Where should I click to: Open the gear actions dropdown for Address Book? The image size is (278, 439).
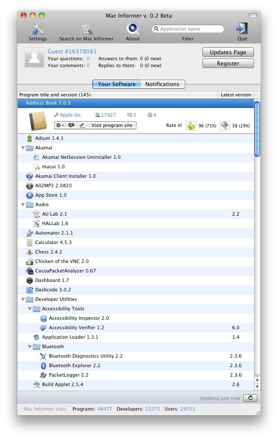(x=60, y=125)
